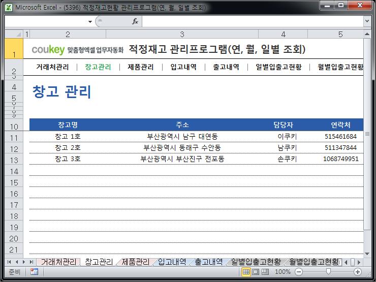
Task: Zoom out with the minus button
Action: pos(299,272)
